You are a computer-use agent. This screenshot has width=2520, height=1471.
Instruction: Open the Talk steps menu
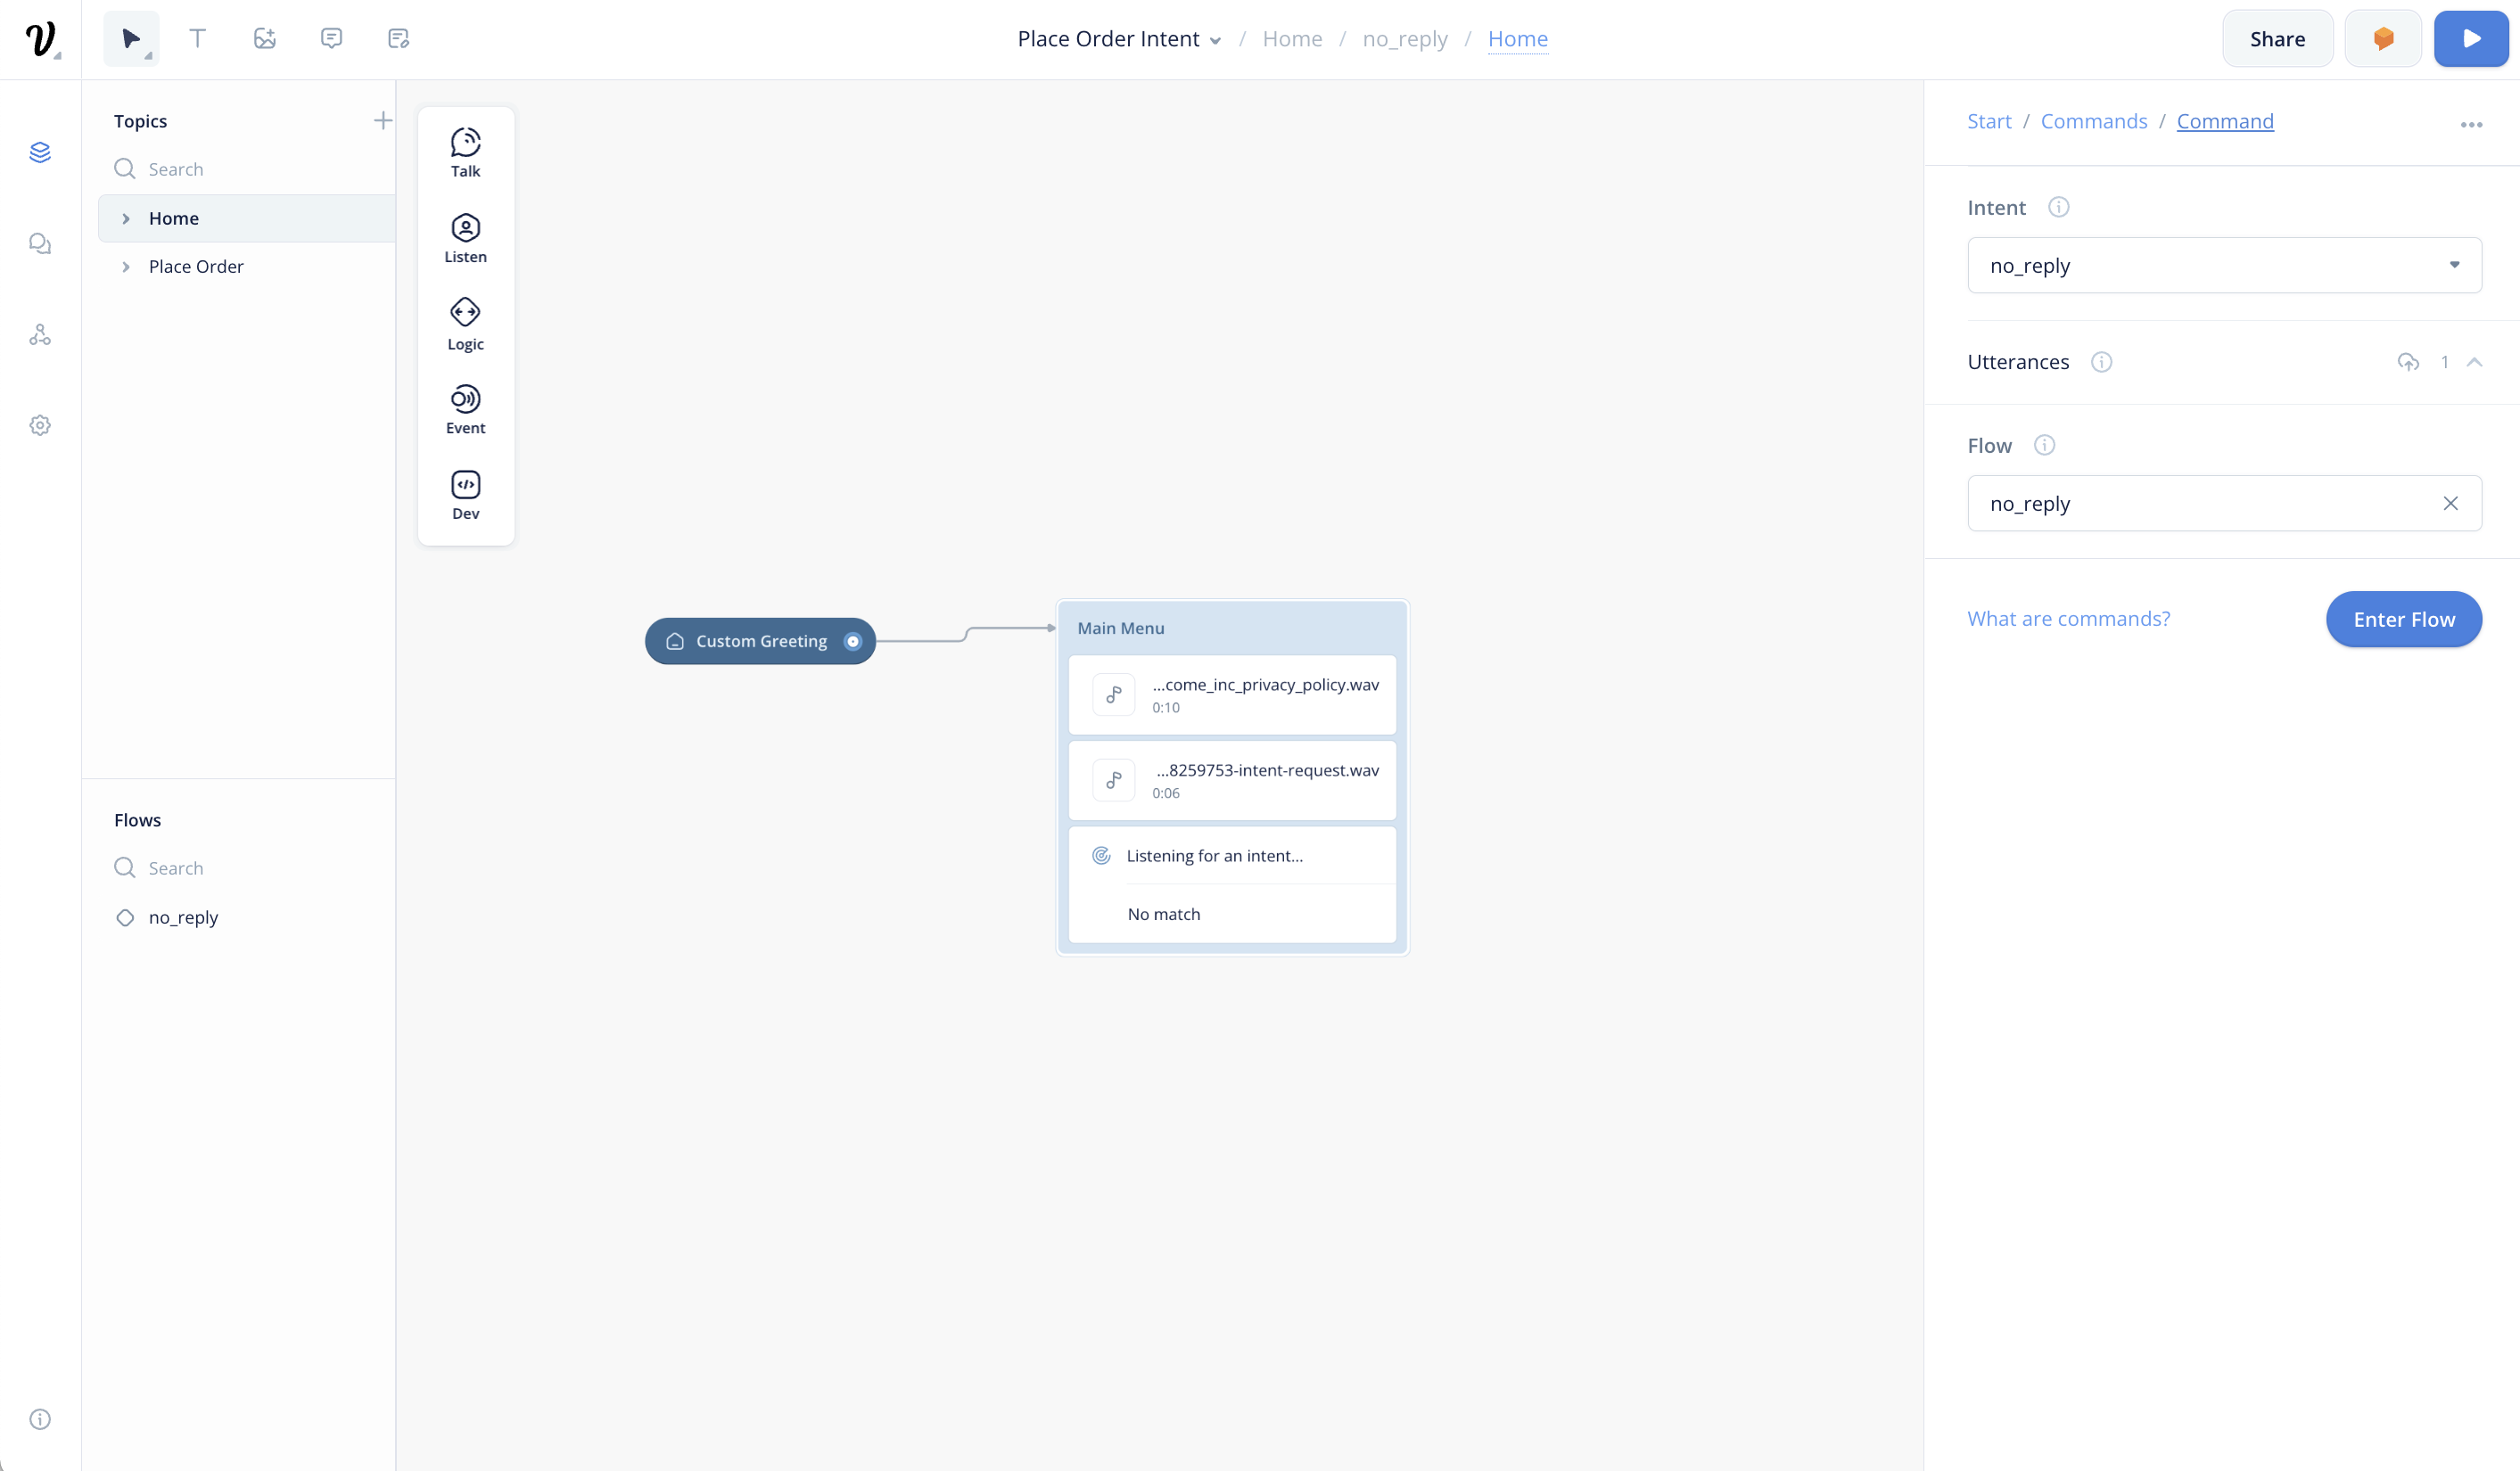[x=465, y=153]
